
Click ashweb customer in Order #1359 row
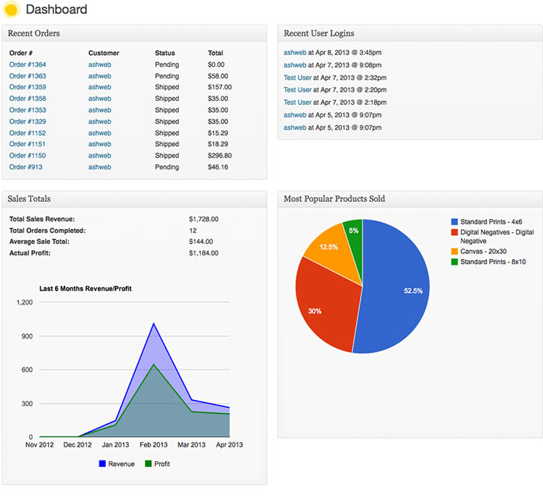pyautogui.click(x=99, y=87)
